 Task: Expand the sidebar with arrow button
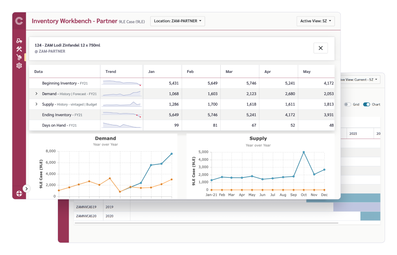[x=26, y=189]
